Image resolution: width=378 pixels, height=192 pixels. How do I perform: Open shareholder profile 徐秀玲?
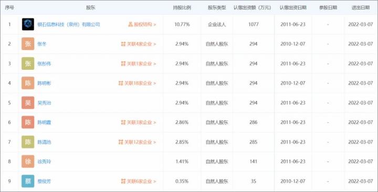tap(44, 162)
